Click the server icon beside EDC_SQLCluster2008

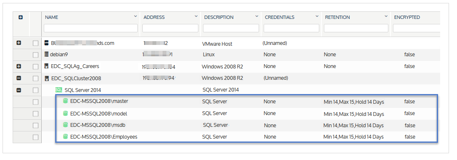pyautogui.click(x=46, y=79)
